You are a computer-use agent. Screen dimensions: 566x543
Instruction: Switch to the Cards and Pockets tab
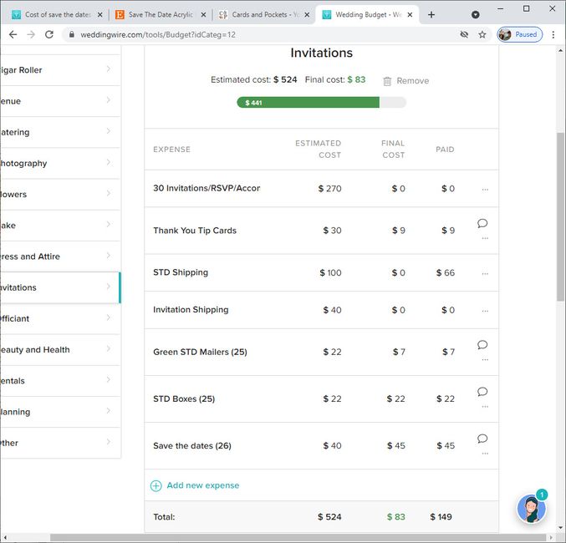[x=259, y=14]
